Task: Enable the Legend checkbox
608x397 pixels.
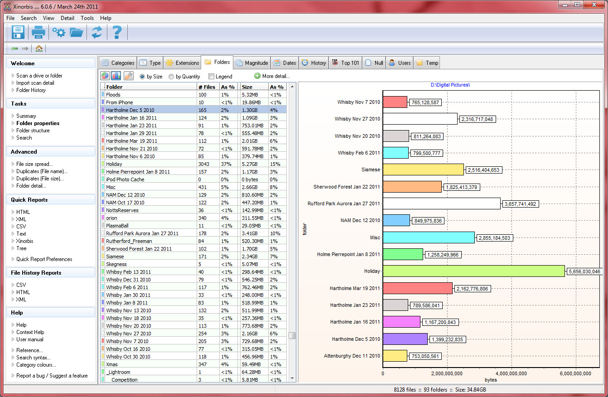Action: coord(211,77)
